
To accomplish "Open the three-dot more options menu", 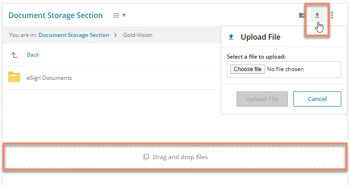I will 332,15.
